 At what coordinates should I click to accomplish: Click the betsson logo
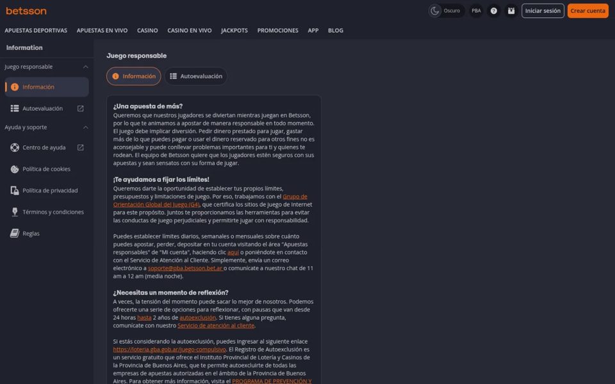coord(26,11)
